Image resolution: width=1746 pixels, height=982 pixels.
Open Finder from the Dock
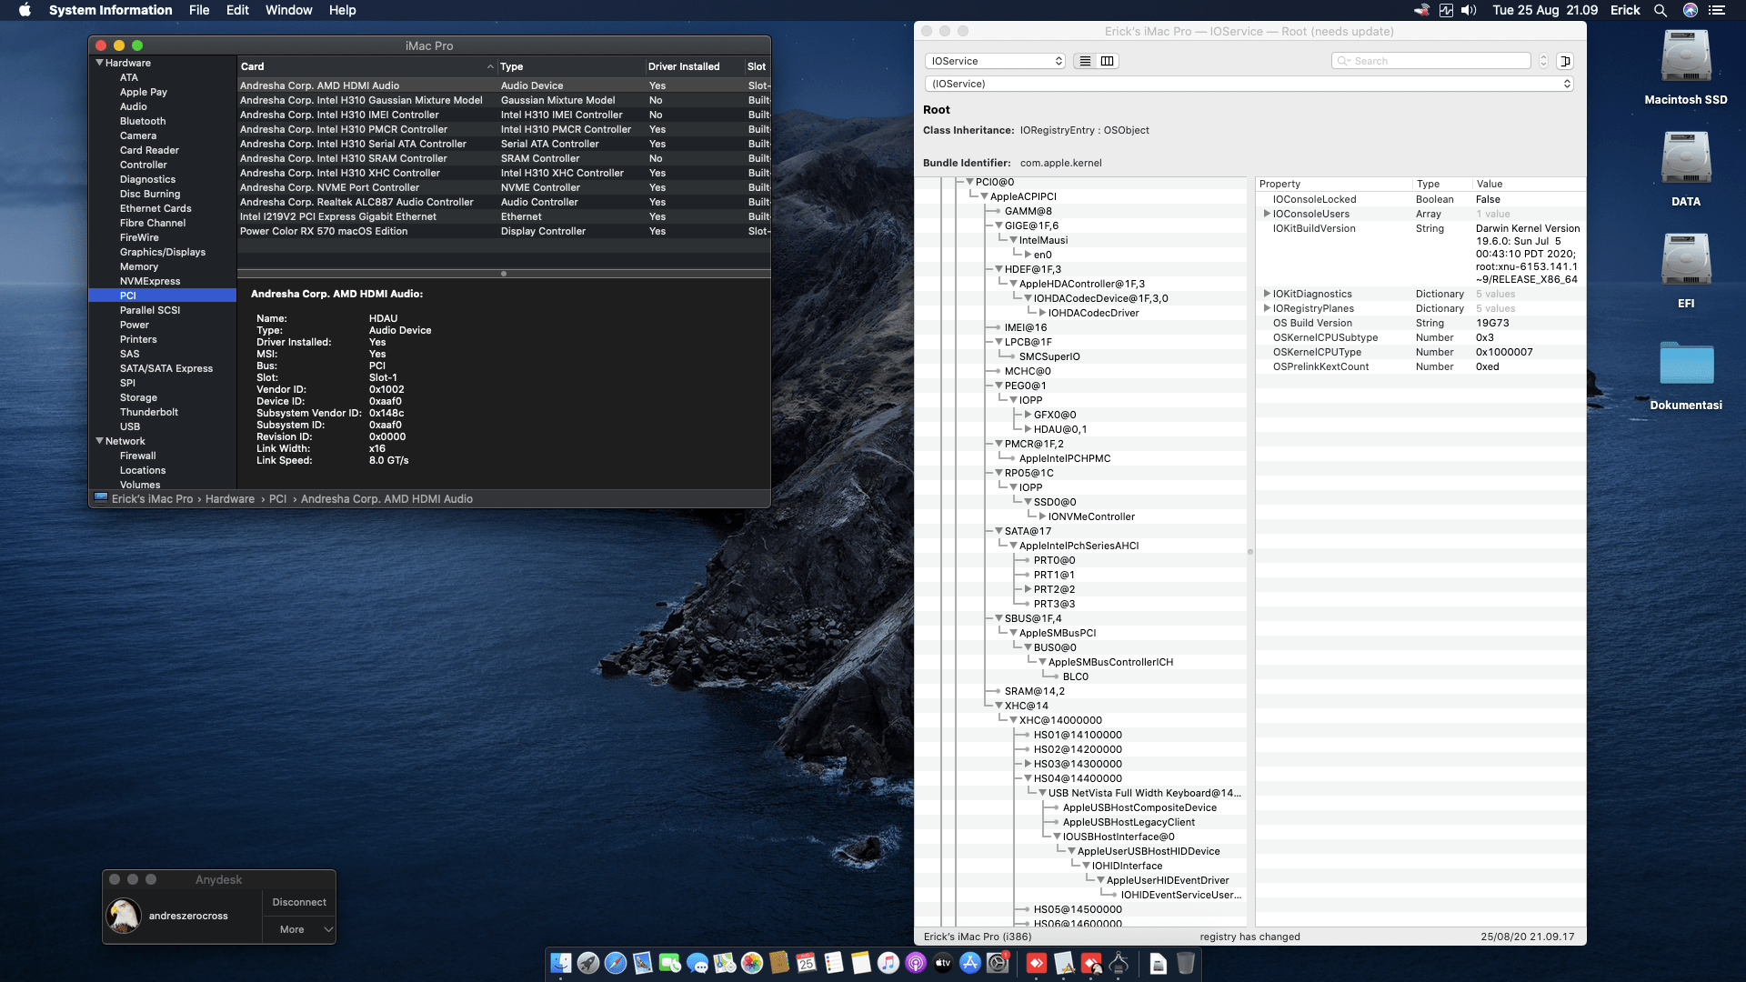tap(561, 963)
